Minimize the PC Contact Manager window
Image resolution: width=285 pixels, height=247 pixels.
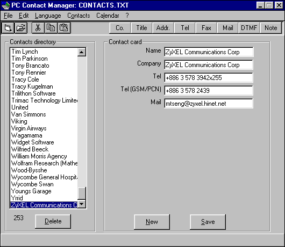coord(260,5)
